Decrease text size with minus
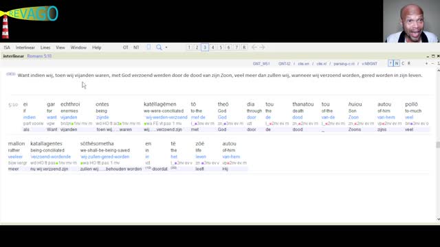This screenshot has height=247, width=440. click(432, 64)
